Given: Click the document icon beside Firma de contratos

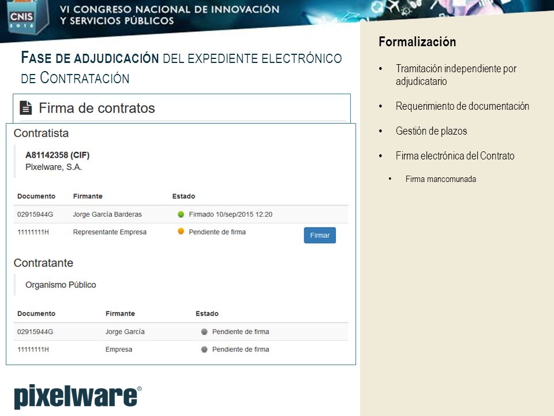Looking at the screenshot, I should click(x=26, y=108).
